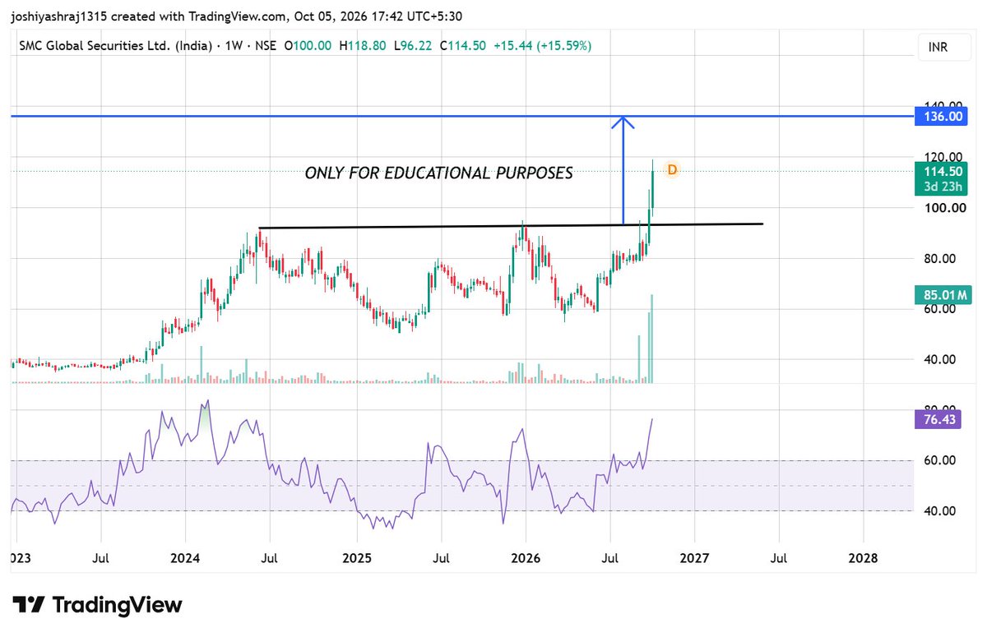Click the C114.50 close value
The width and height of the screenshot is (987, 637).
[x=462, y=46]
